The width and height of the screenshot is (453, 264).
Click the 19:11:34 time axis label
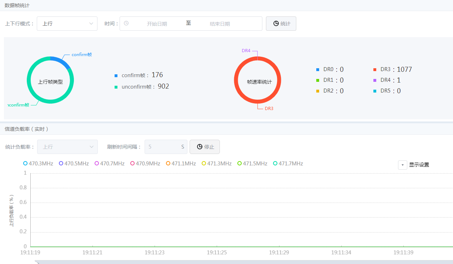[341, 253]
